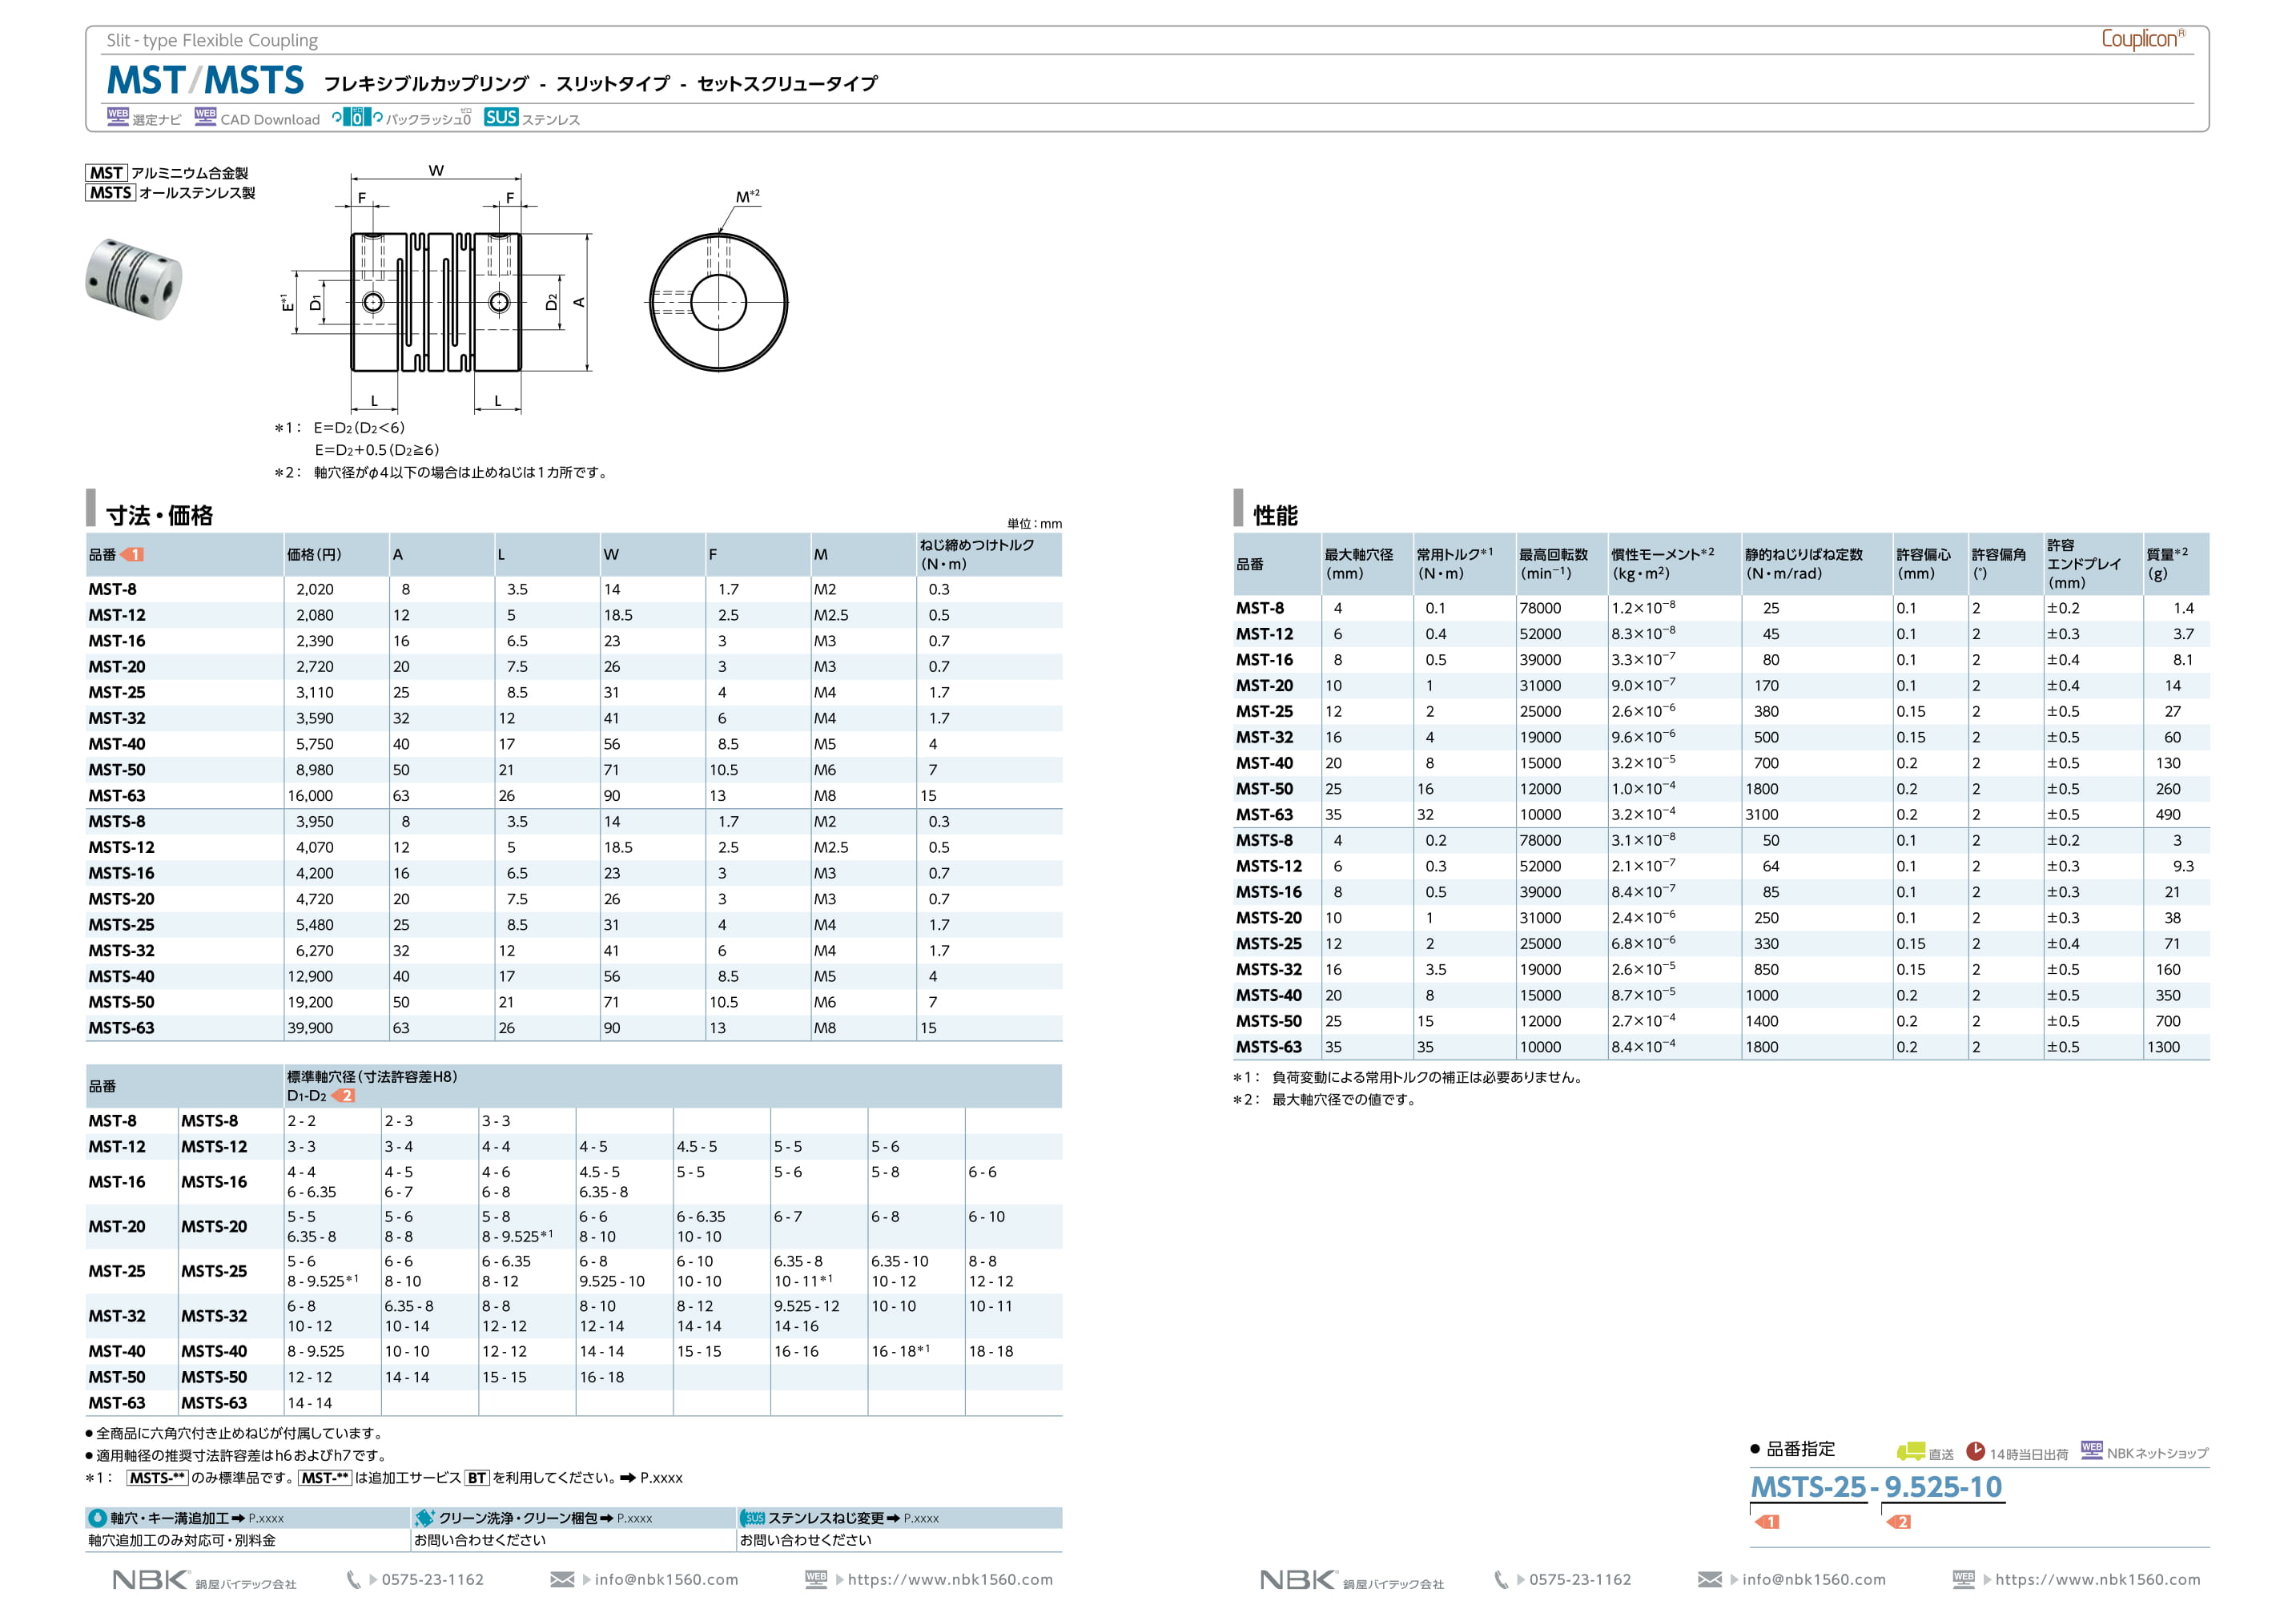The image size is (2296, 1621).
Task: Click the left page info@nbk1560.com address
Action: point(666,1579)
